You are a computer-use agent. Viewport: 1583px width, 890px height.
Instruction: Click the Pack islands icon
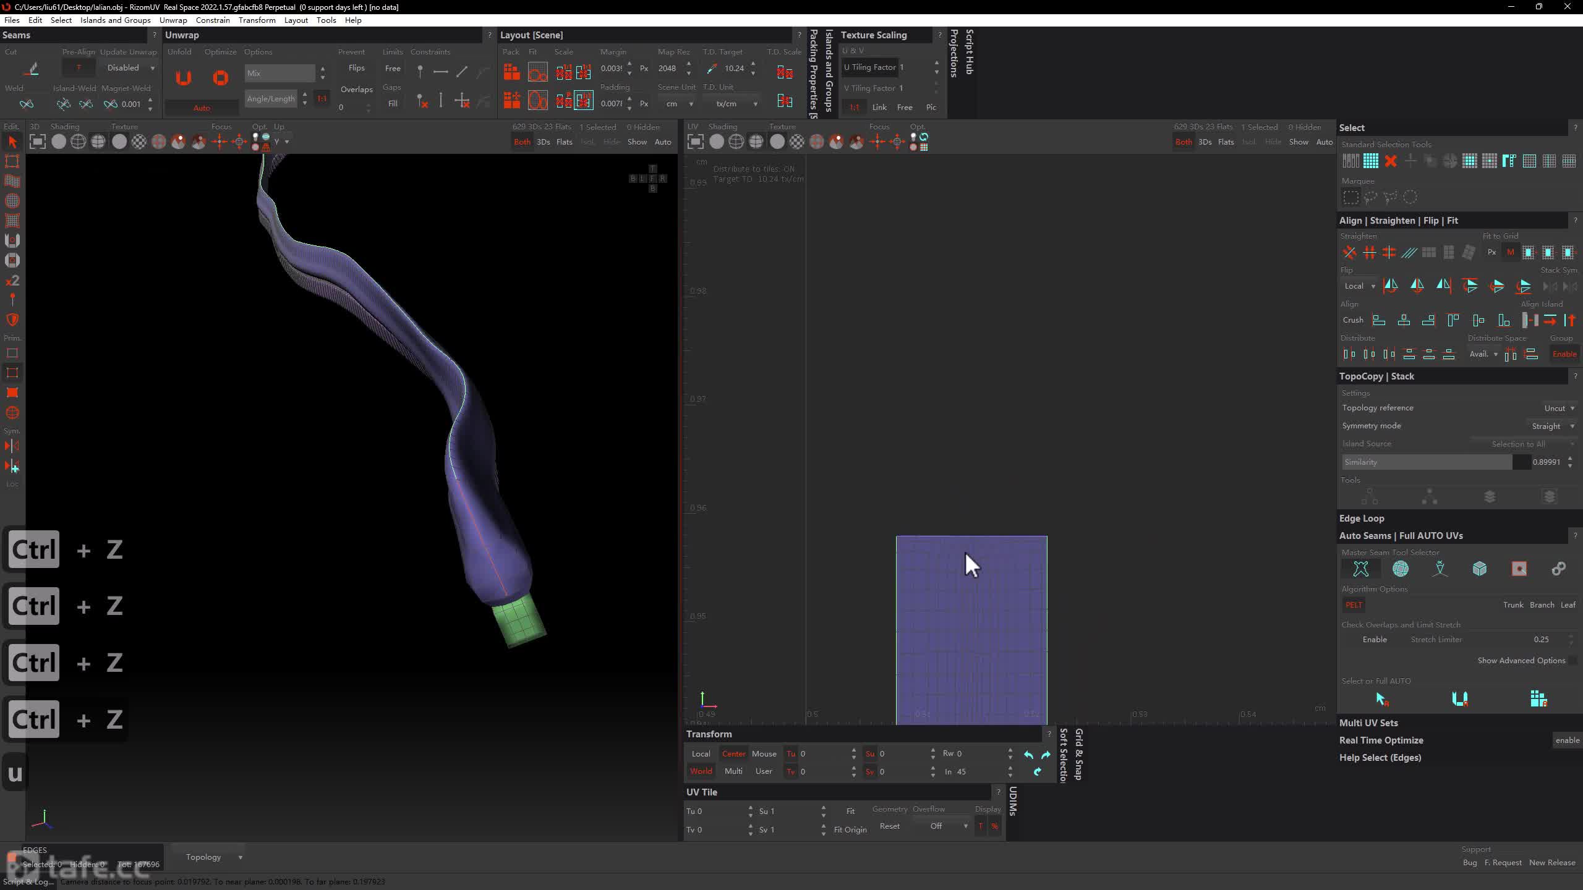click(511, 72)
